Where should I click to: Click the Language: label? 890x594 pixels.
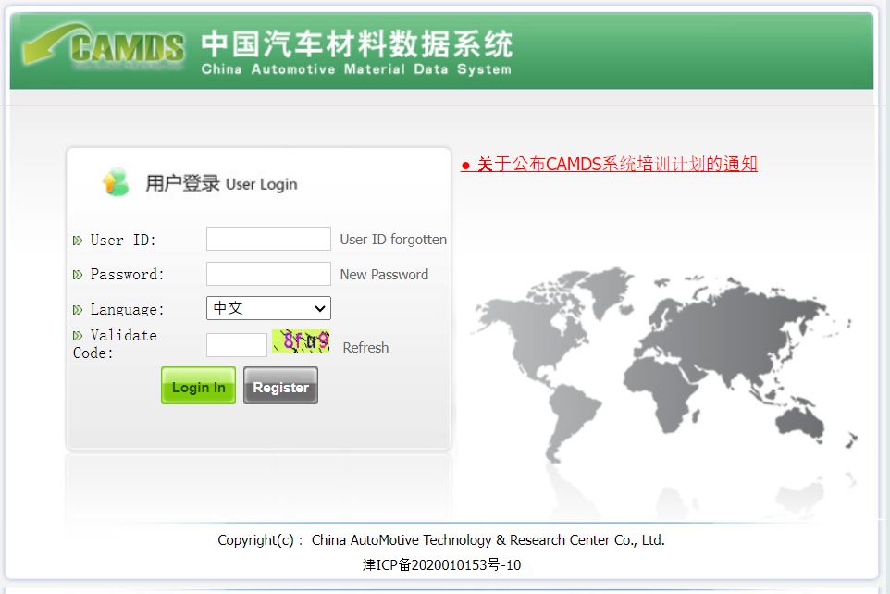pyautogui.click(x=128, y=310)
